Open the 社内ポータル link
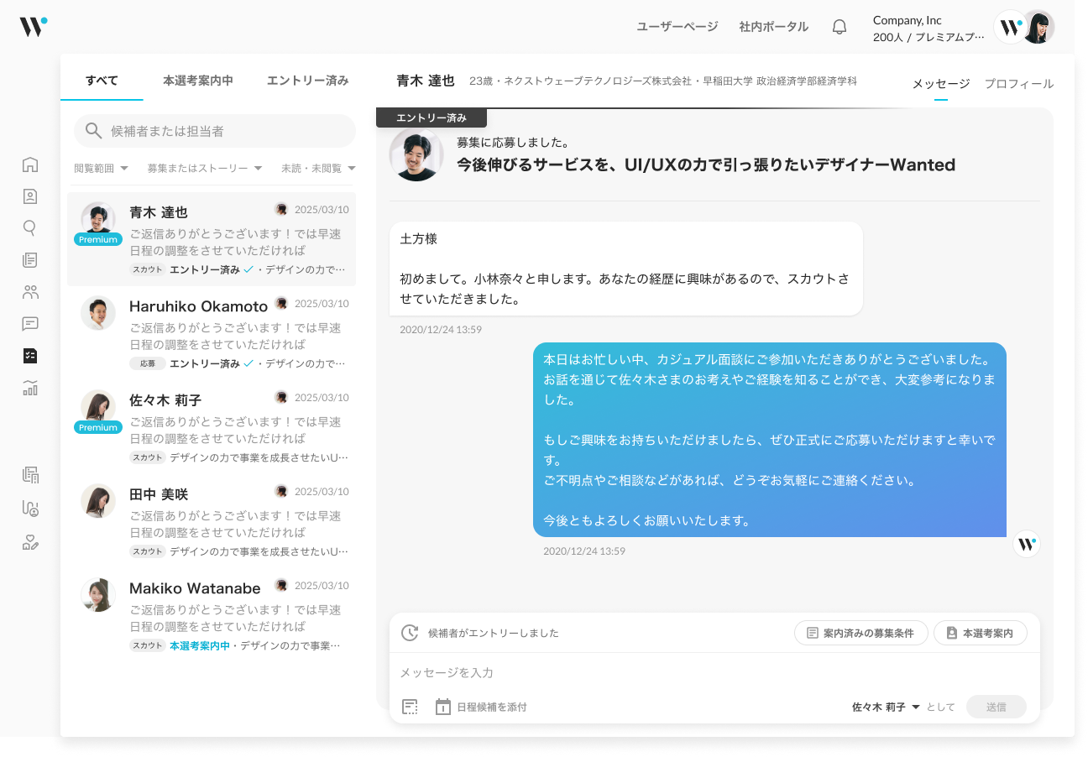The image size is (1088, 757). pos(773,26)
